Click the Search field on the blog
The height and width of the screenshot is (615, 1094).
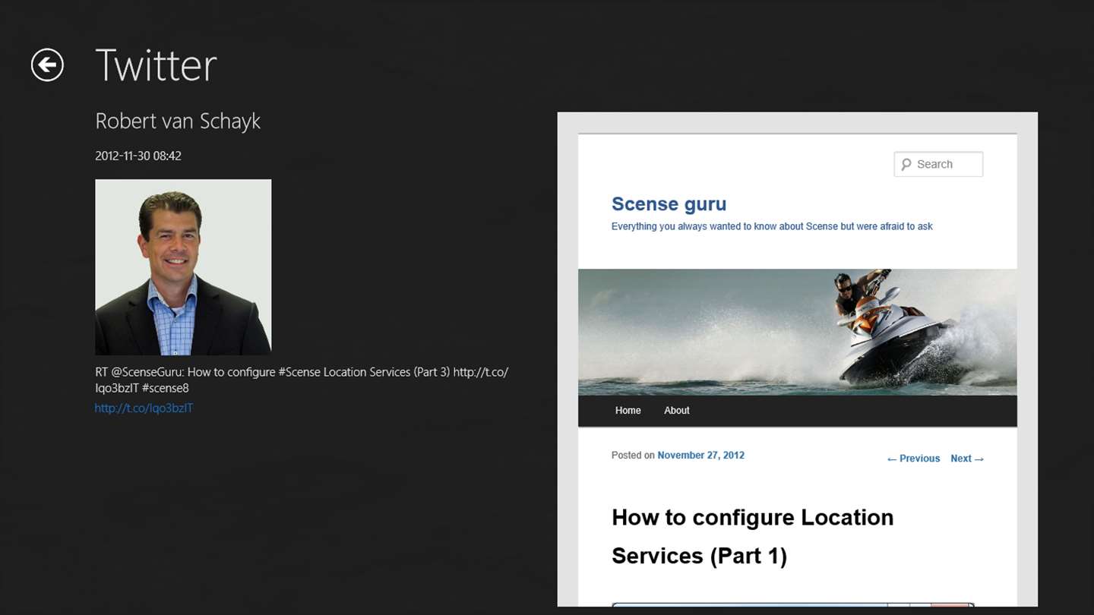pos(938,164)
